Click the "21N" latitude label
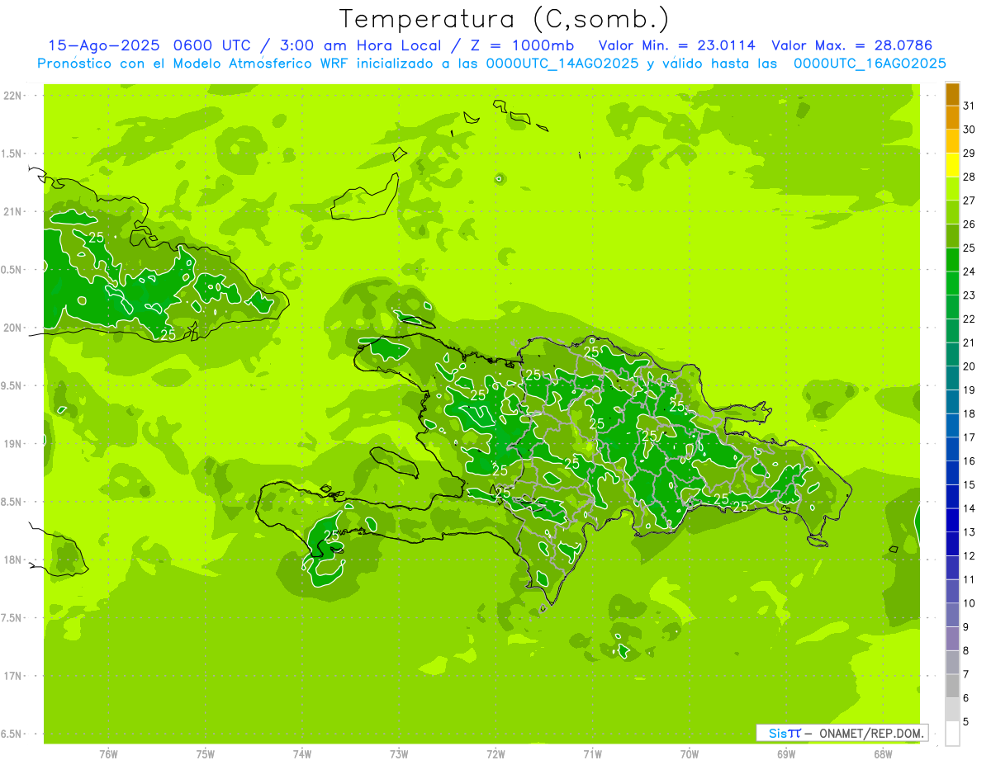 point(13,212)
